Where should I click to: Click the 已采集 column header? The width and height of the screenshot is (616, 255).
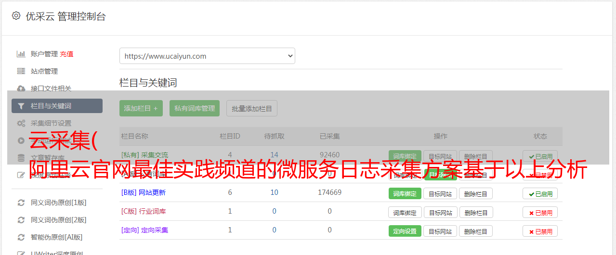(329, 136)
